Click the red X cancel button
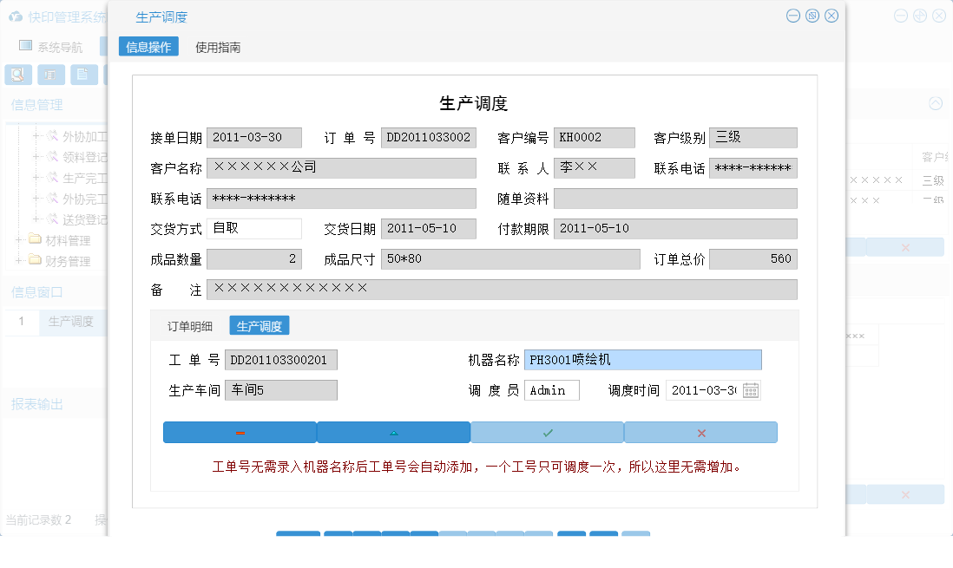Screen dimensions: 953x568 pyautogui.click(x=700, y=432)
